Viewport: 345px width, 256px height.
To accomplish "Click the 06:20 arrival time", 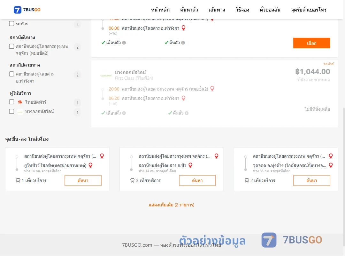I will click(x=114, y=98).
